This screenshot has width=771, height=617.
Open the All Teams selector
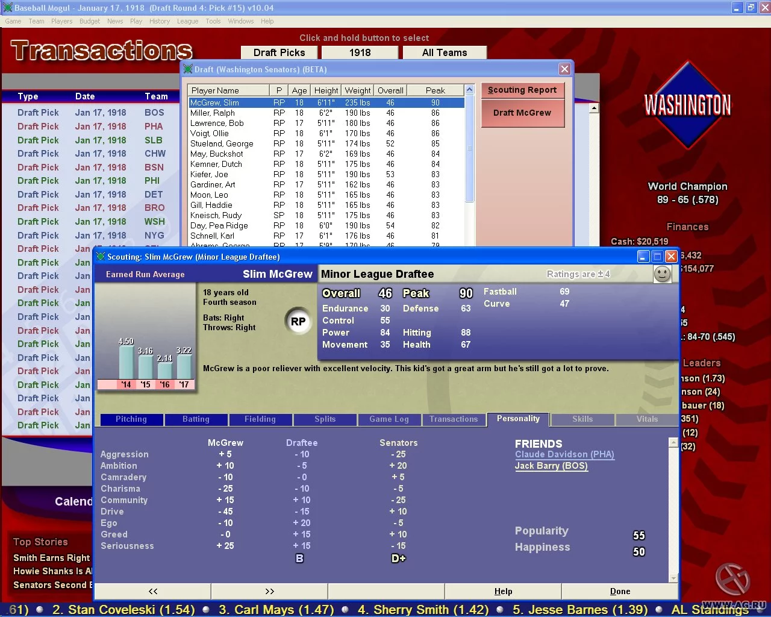(x=445, y=52)
